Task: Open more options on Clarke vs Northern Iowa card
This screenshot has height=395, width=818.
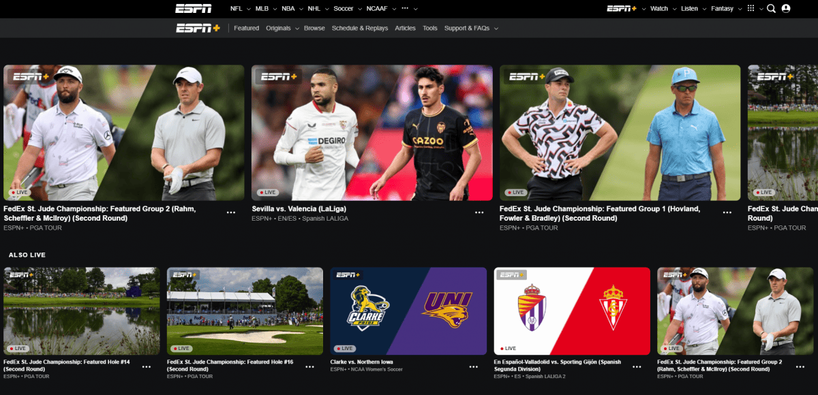Action: coord(473,366)
